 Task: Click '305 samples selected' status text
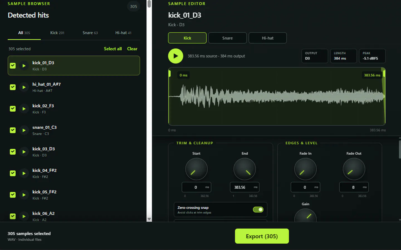(x=29, y=234)
